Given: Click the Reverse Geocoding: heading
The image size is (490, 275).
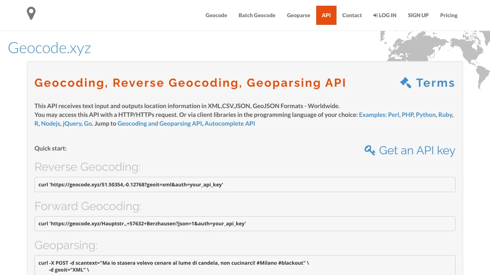Looking at the screenshot, I should point(88,167).
